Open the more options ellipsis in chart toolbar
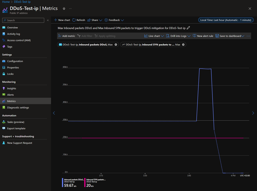Viewport: 257px width, 191px height. [x=248, y=36]
